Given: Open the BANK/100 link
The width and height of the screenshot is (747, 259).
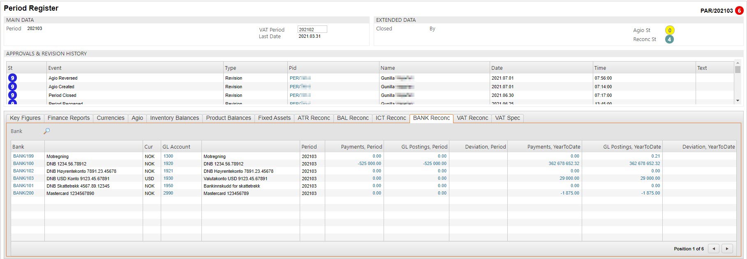Looking at the screenshot, I should point(23,164).
